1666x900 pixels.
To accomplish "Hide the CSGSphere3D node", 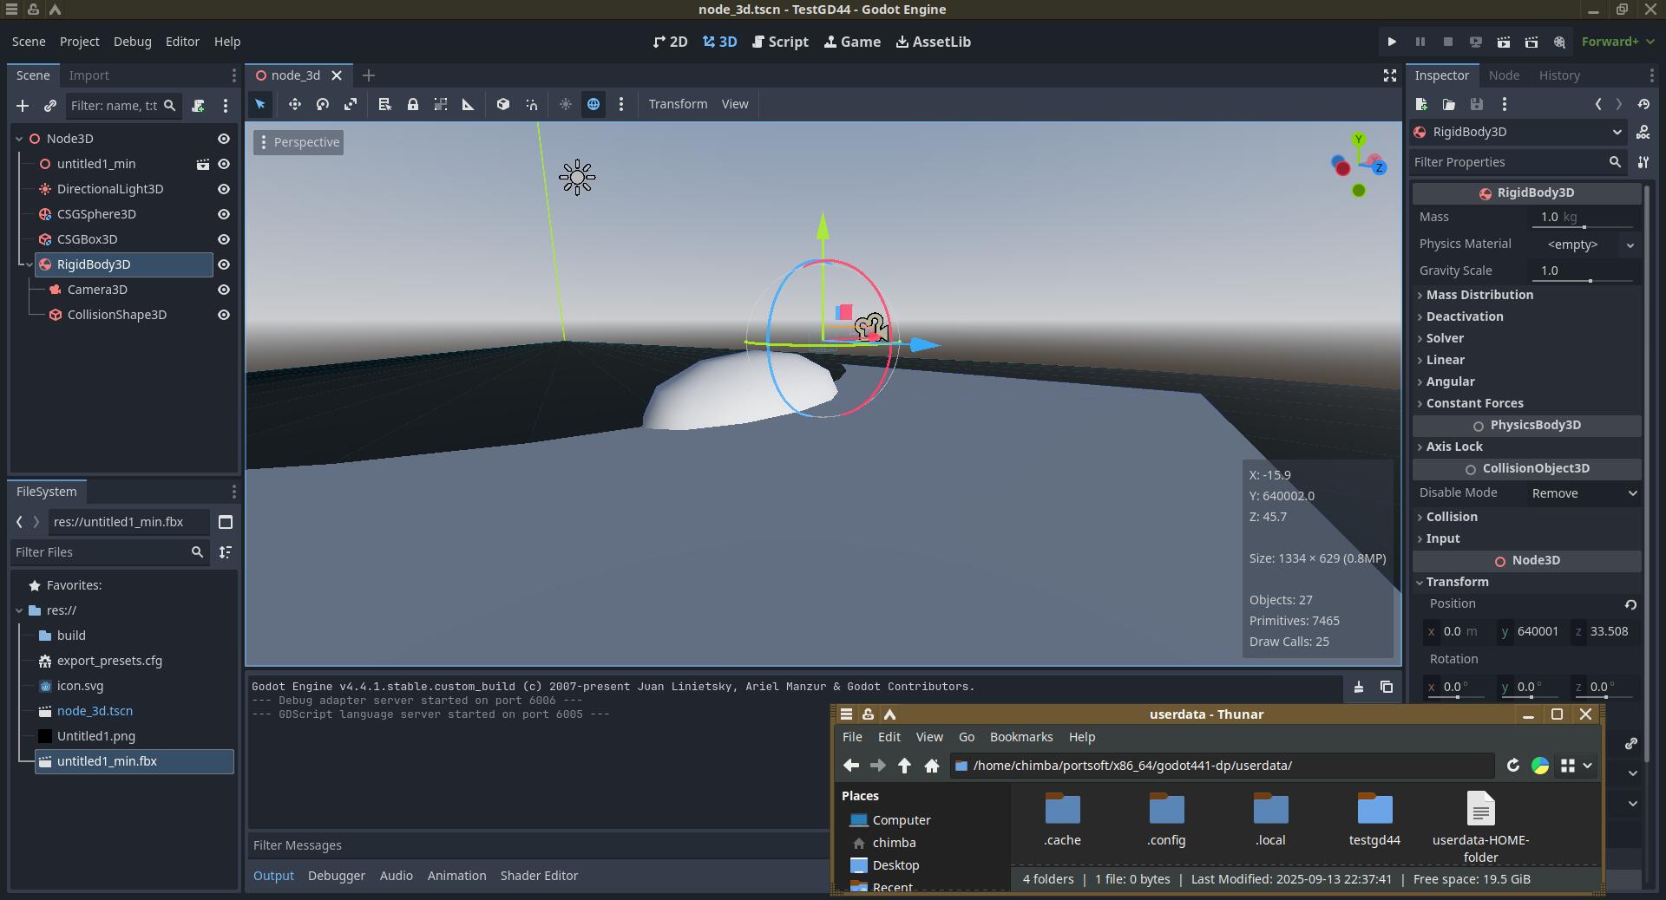I will point(224,214).
